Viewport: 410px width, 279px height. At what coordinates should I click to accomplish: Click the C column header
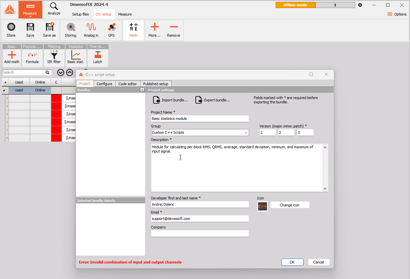point(56,82)
